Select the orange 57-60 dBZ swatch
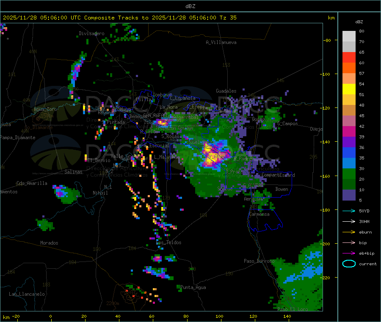Screen dimensions: 381x322 coord(349,68)
